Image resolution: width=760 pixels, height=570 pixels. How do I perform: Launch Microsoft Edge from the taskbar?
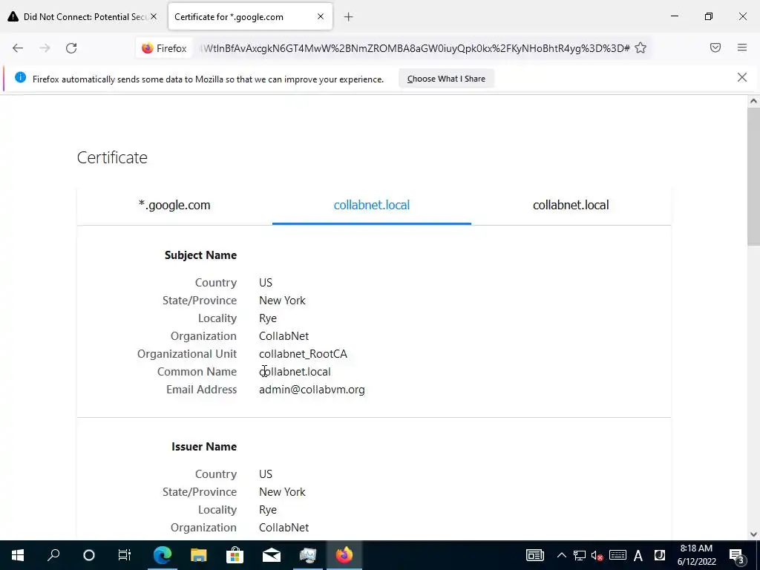(x=163, y=555)
